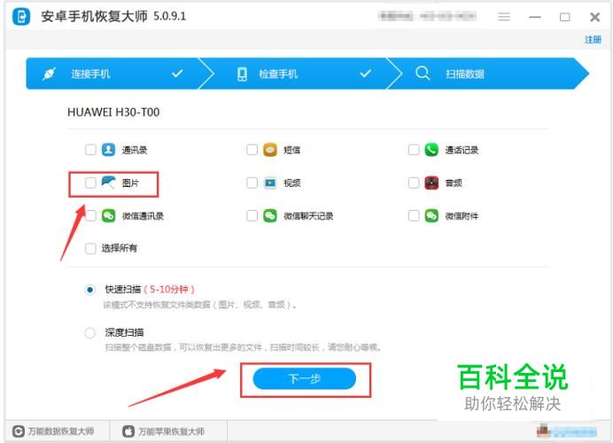Tick the 选择所有 select-all checkbox
This screenshot has width=613, height=443.
pyautogui.click(x=90, y=249)
